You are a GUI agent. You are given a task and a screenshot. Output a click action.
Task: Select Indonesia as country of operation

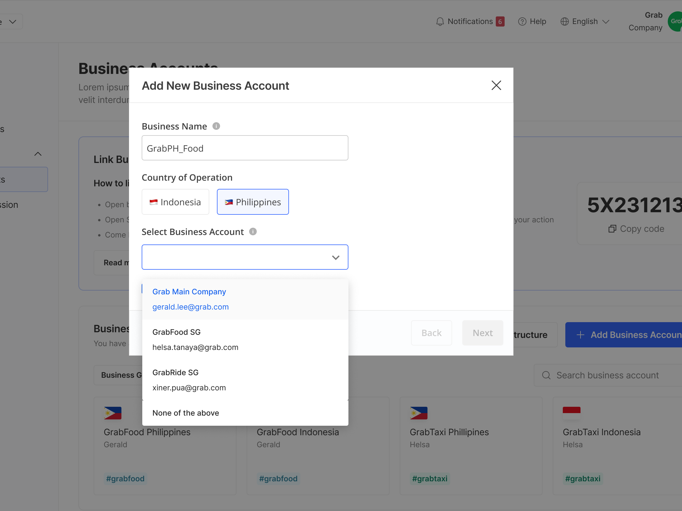point(175,202)
